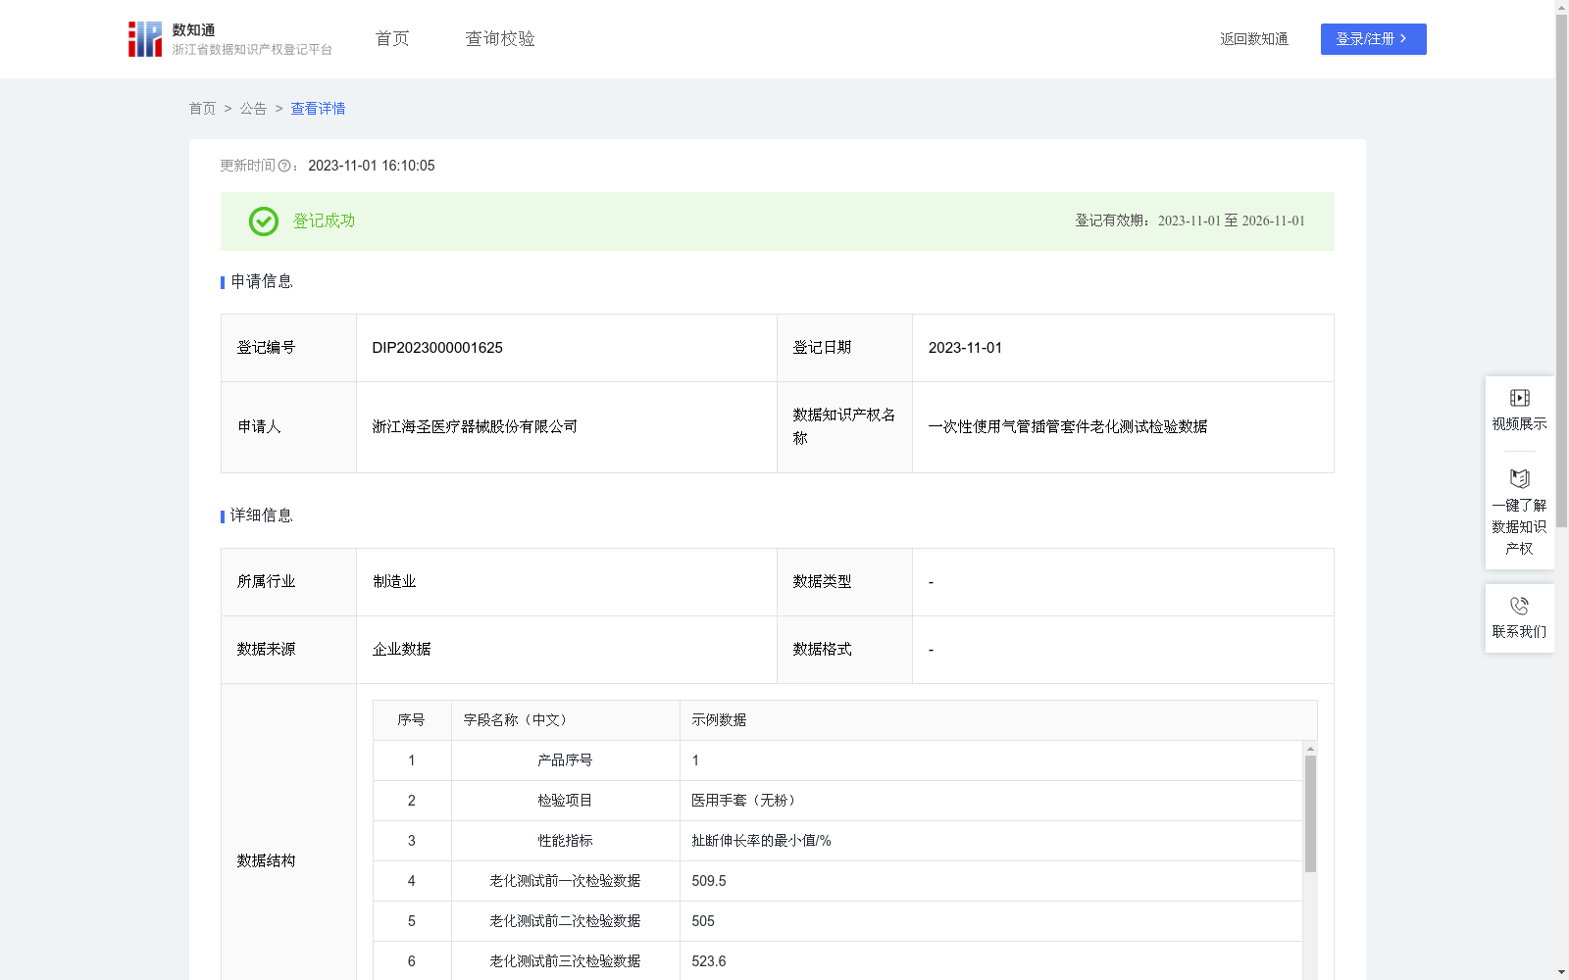Click 一次性使用气管插管套件老化测试检验数据 text
The height and width of the screenshot is (980, 1569).
(1068, 427)
